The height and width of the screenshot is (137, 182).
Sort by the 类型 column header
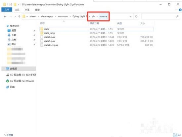tap(119, 23)
